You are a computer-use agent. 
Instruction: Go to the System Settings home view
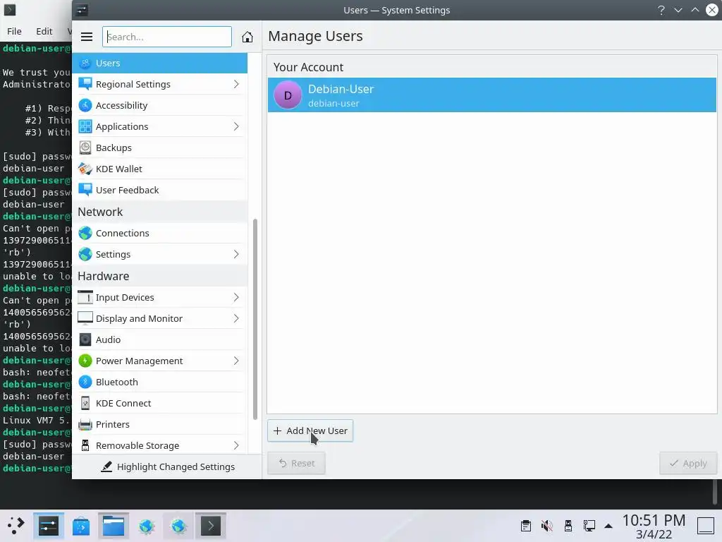coord(247,37)
